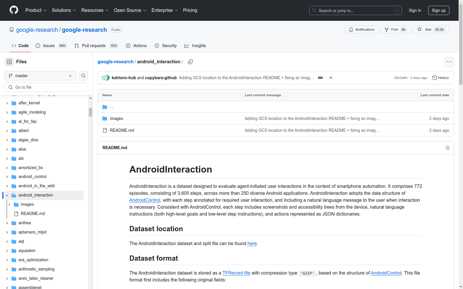Screen dimensions: 463x289
Task: Show the failed checks red X status
Action: coord(331,78)
